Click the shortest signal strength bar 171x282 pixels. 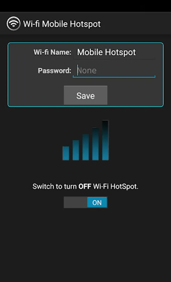pos(66,153)
